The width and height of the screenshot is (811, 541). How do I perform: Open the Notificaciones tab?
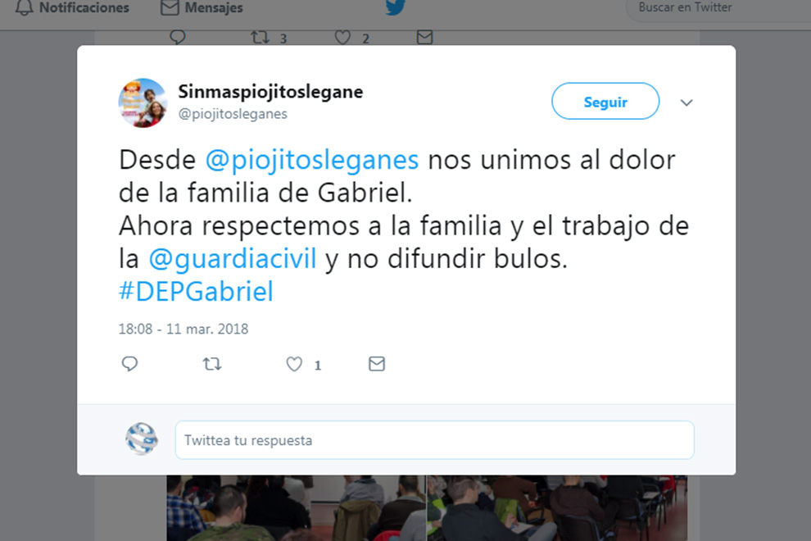72,7
